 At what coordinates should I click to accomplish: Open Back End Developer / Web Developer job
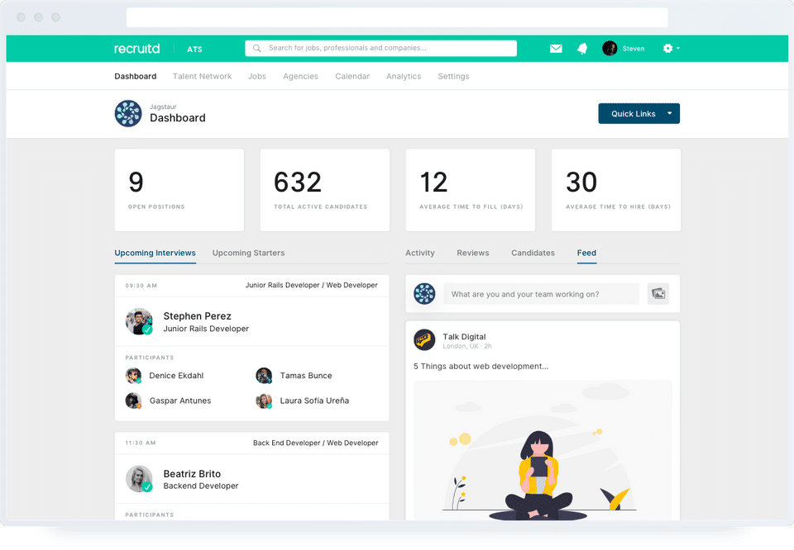coord(315,443)
